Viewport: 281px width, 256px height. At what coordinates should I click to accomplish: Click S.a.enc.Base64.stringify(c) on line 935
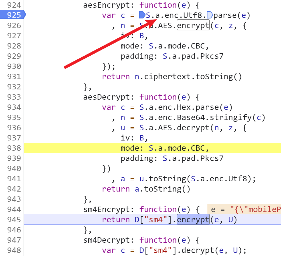point(202,117)
